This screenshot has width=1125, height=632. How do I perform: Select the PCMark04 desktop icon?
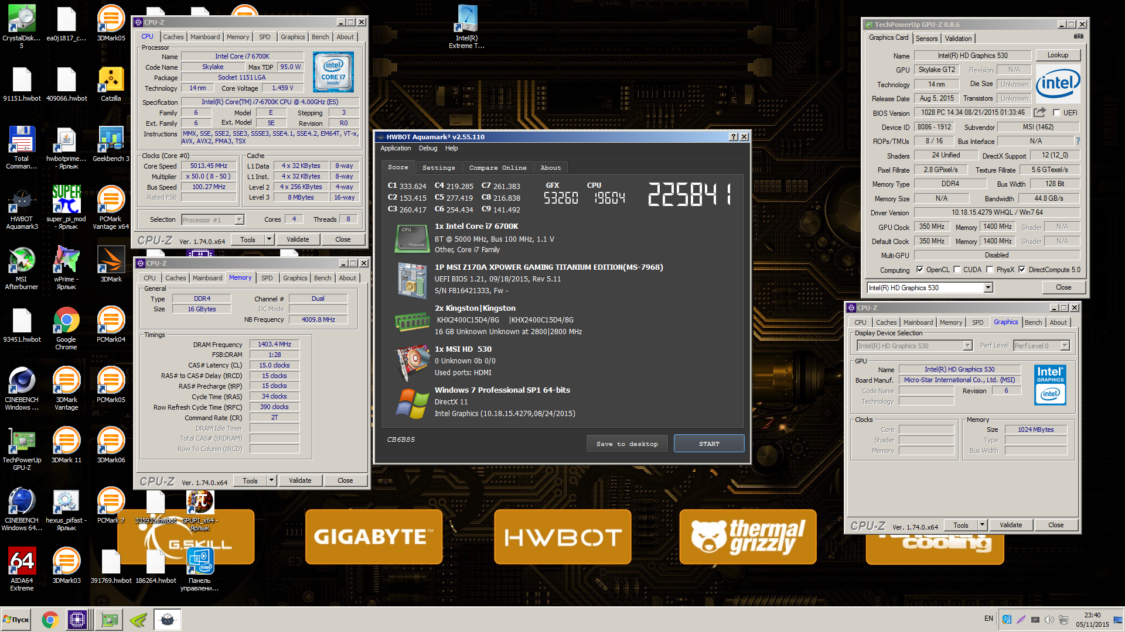tap(111, 325)
